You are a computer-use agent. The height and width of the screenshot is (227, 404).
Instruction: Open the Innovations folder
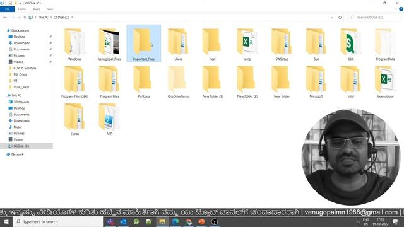coord(385,81)
